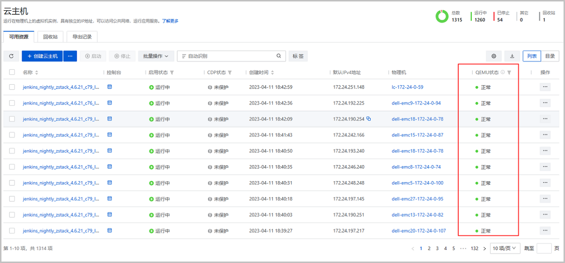Expand the 批量操作 dropdown
This screenshot has height=263, width=565.
(x=156, y=56)
